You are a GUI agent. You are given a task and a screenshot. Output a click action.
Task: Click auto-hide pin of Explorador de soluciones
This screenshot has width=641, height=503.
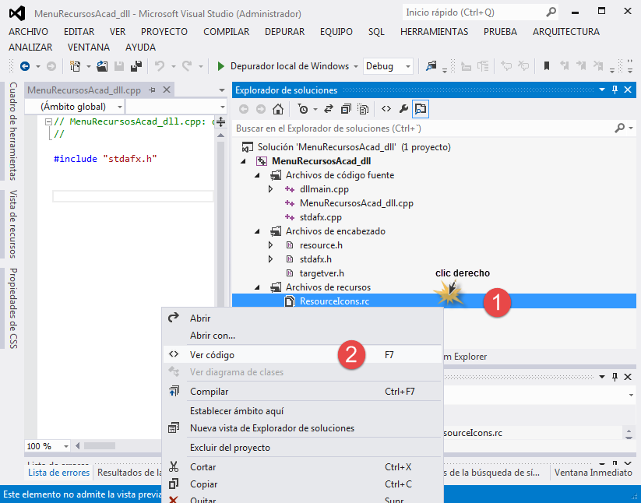click(615, 90)
